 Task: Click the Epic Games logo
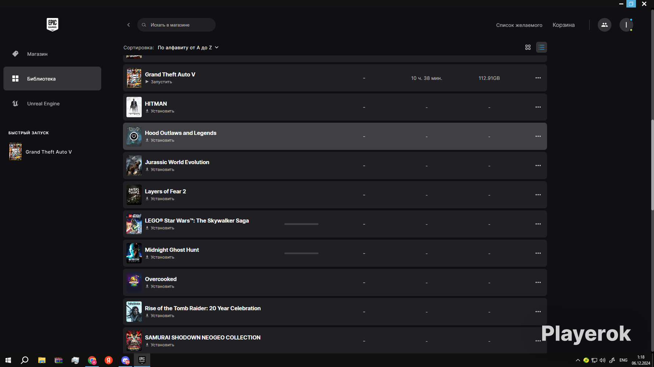[x=52, y=25]
